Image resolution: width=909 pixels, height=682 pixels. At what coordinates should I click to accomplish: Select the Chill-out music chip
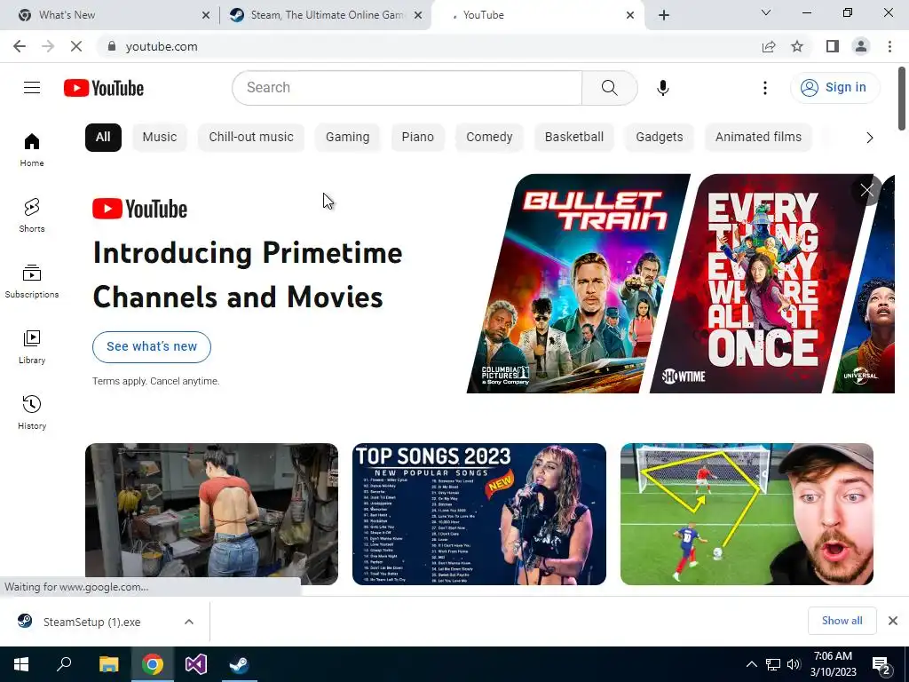251,138
